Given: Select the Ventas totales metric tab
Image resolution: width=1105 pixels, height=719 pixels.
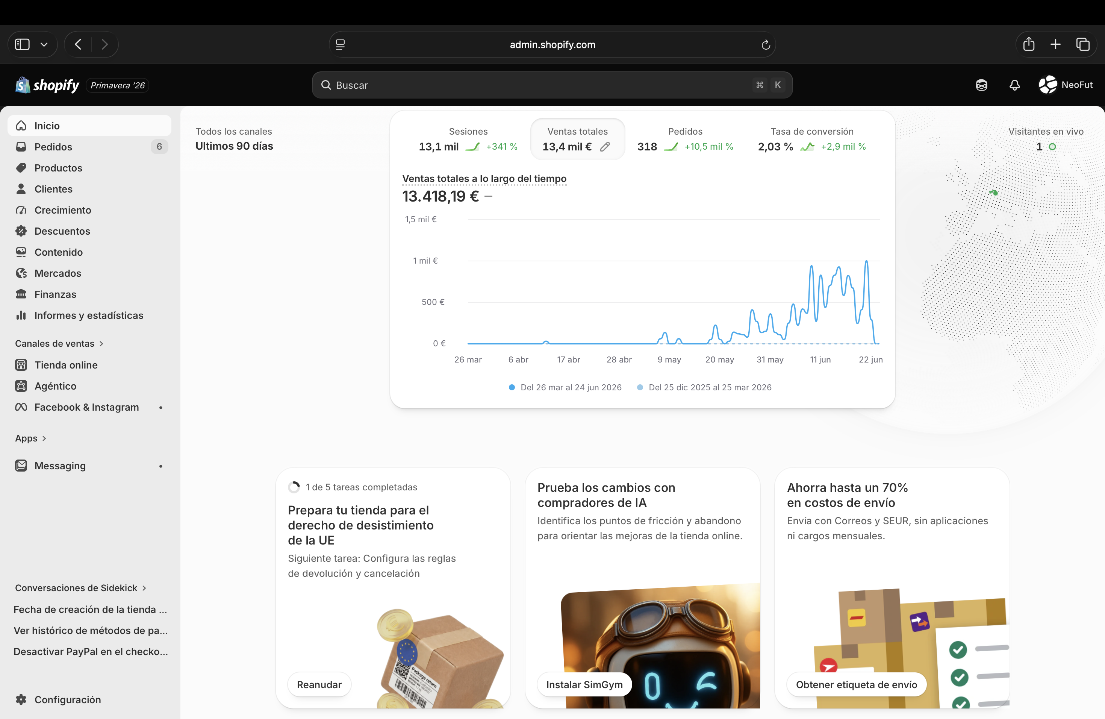Looking at the screenshot, I should (578, 139).
